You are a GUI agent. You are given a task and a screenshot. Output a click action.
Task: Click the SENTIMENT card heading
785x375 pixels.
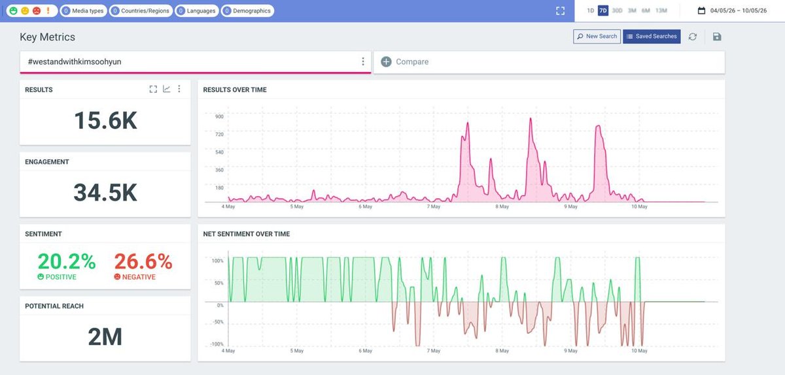[x=43, y=234]
